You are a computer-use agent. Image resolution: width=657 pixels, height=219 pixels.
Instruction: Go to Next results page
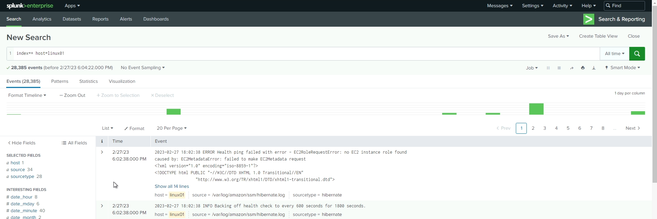click(x=633, y=128)
